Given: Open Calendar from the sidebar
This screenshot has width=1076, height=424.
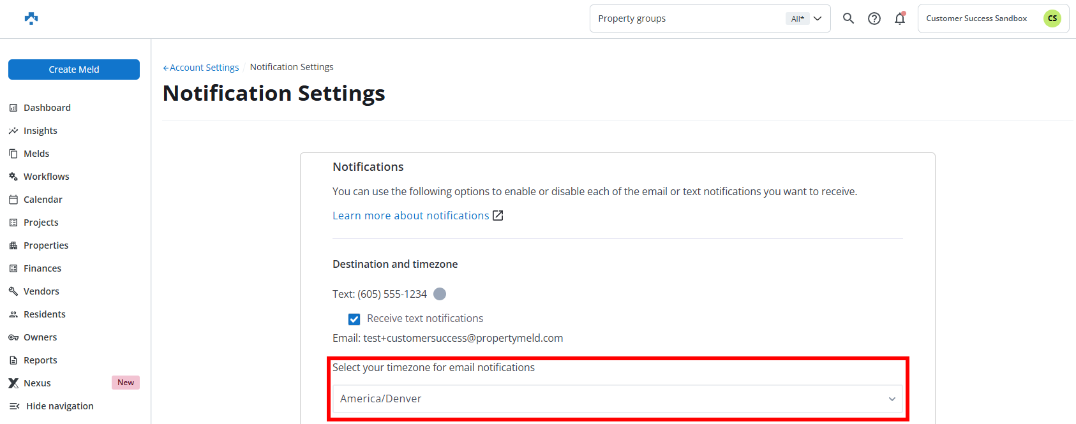Looking at the screenshot, I should tap(43, 200).
